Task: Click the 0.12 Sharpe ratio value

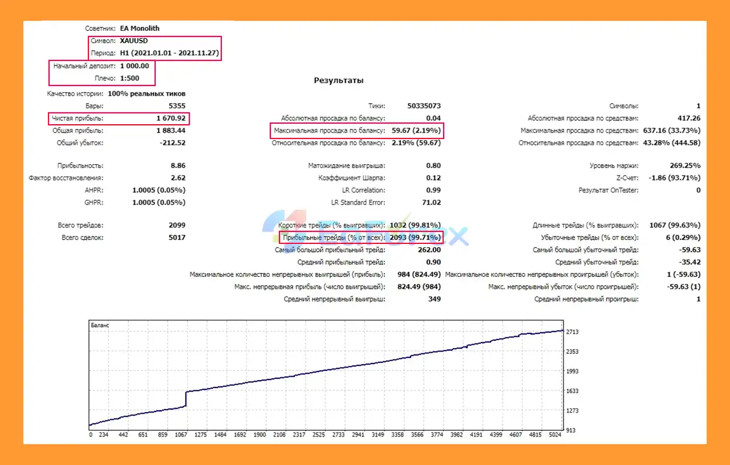Action: tap(433, 178)
